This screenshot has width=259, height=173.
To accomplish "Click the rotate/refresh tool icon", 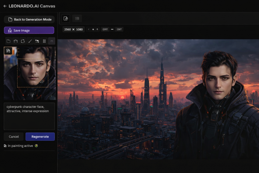I will coord(23,41).
